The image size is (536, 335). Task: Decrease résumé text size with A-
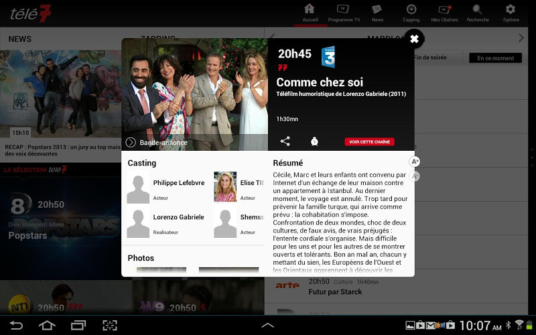(415, 176)
